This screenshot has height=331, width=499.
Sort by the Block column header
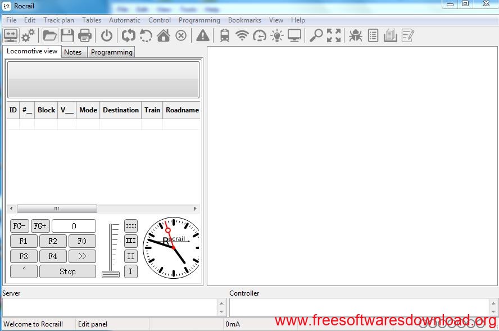[47, 110]
